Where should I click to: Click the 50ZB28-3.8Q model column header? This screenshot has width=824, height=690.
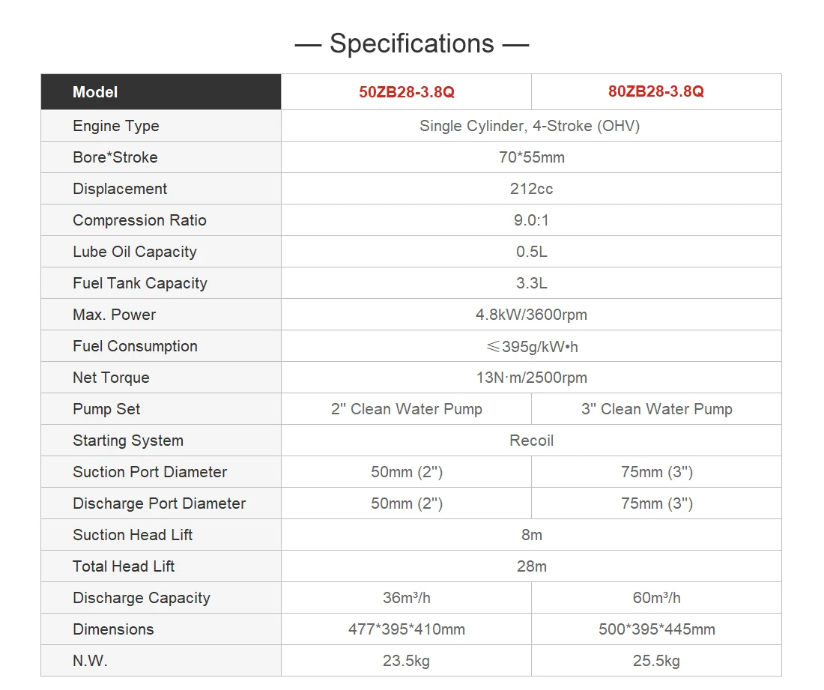coord(406,92)
